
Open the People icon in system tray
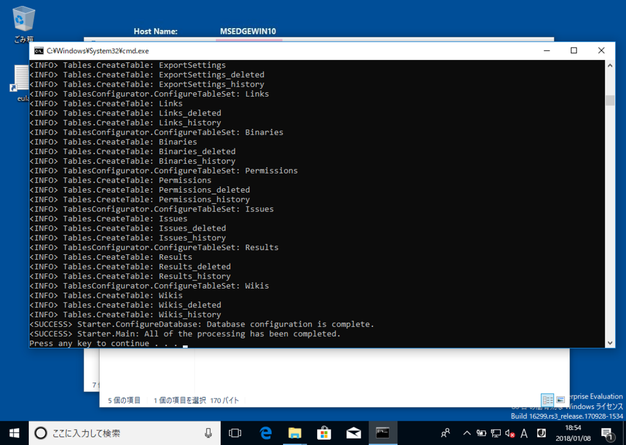(446, 433)
